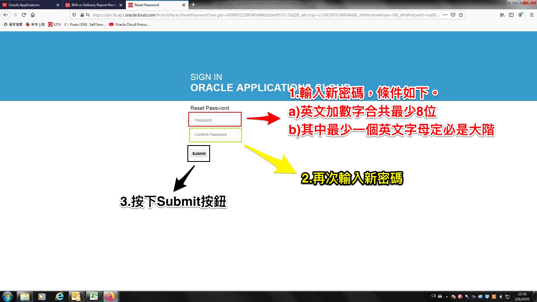Focus the Password field
This screenshot has height=302, width=537.
[215, 120]
